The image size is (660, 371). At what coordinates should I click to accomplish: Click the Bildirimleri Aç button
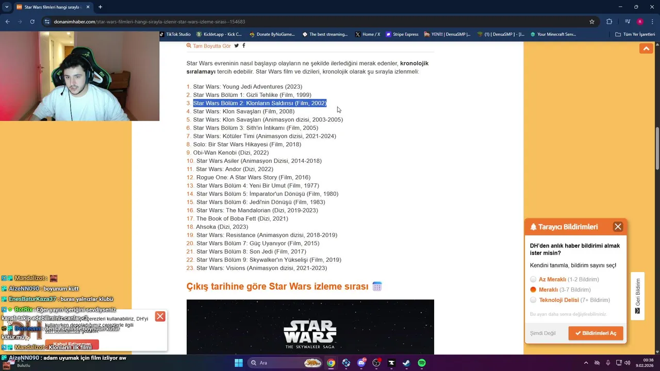596,333
